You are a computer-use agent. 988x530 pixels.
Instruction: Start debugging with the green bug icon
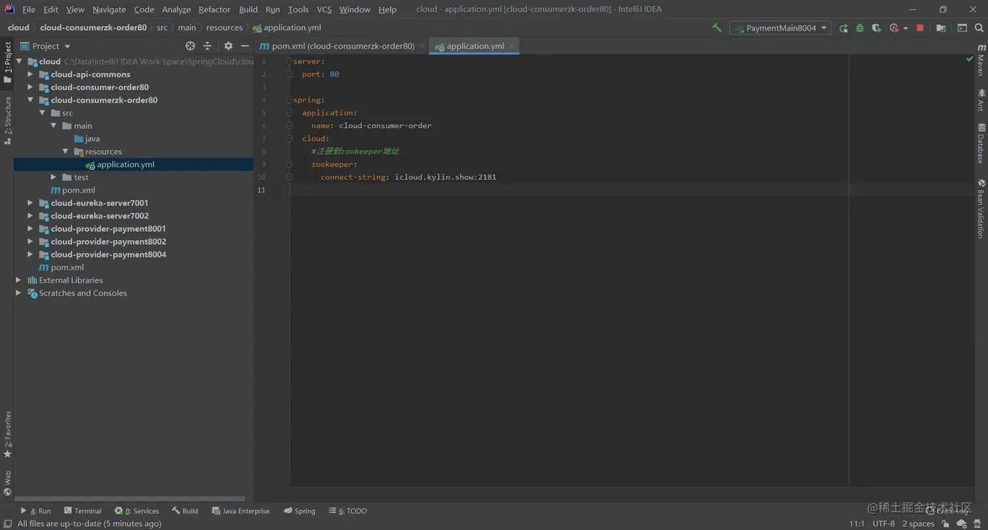[860, 28]
